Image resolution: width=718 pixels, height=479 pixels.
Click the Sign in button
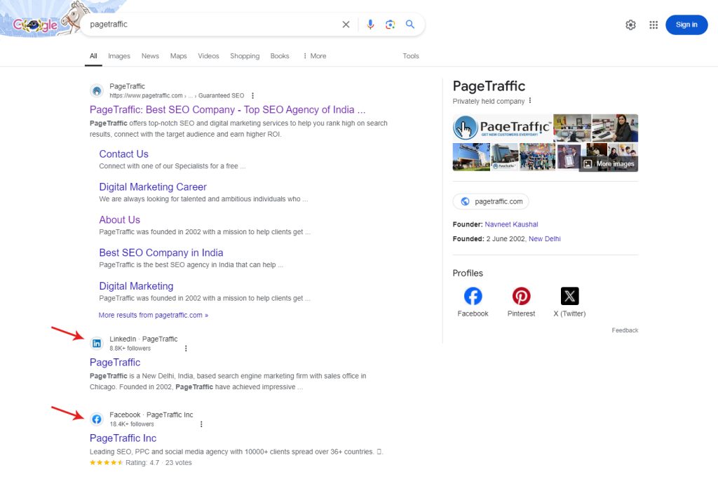pos(686,25)
